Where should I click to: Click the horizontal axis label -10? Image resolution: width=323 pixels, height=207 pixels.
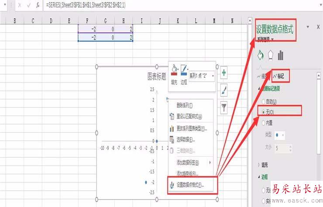(x=102, y=148)
